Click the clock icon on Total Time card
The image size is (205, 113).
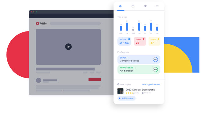pos(129,39)
